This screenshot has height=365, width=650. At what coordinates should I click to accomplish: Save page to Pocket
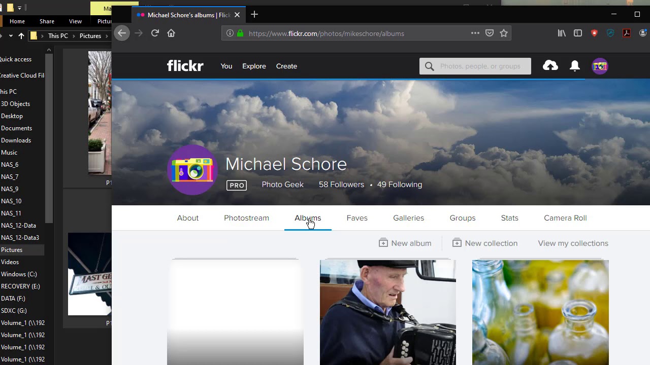(490, 33)
